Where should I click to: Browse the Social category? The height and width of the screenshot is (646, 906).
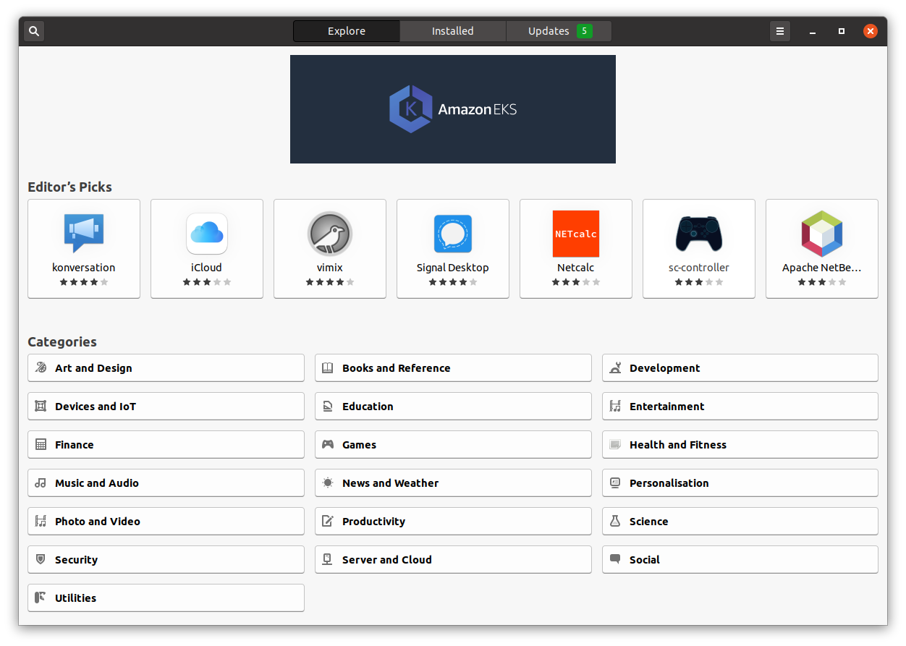coord(740,559)
